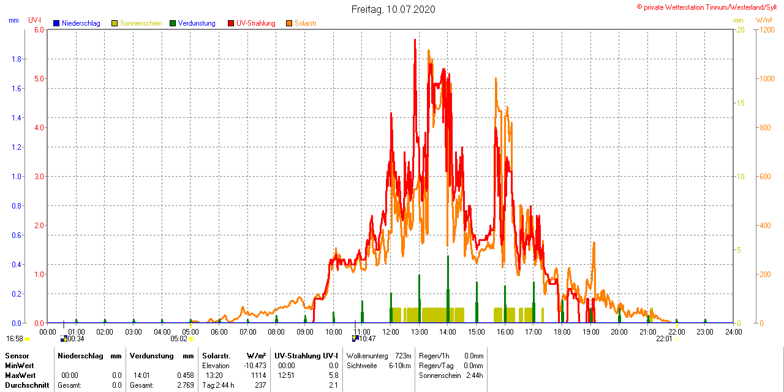Click the Tag:2:44 h entry

tap(218, 385)
